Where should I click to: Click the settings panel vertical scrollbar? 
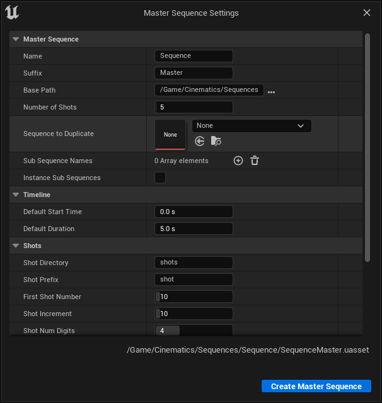pyautogui.click(x=368, y=148)
